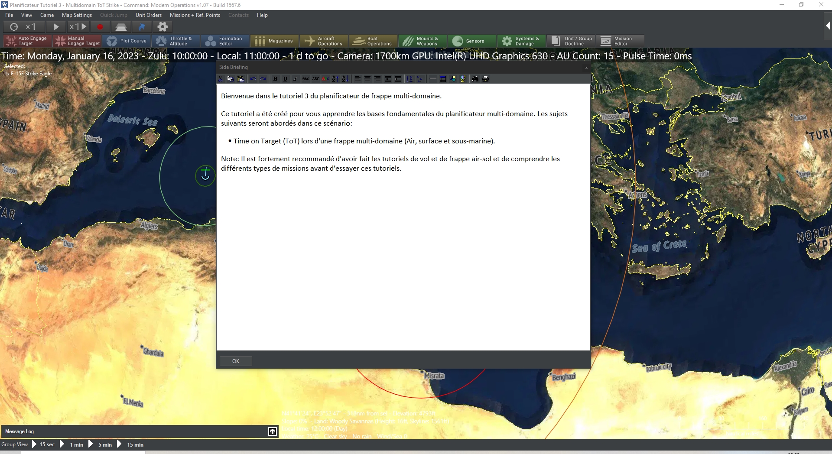This screenshot has height=454, width=832.
Task: Click OK to dismiss the Side Briefing
Action: tap(236, 361)
